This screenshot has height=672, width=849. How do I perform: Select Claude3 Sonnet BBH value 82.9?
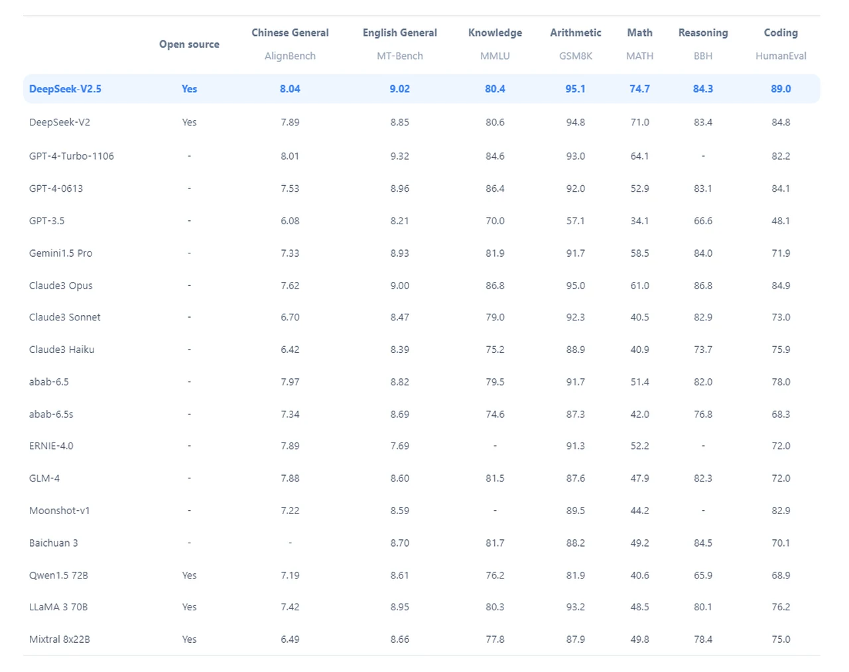click(703, 317)
